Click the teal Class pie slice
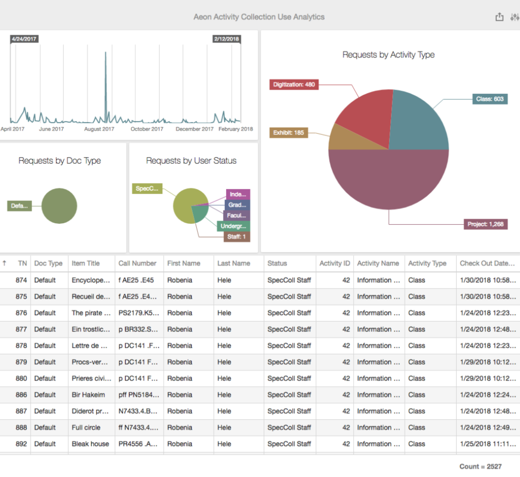Image resolution: width=520 pixels, height=477 pixels. point(418,123)
